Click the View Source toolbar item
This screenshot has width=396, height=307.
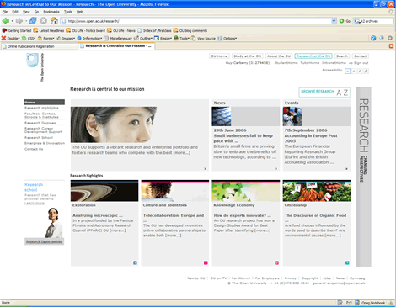[203, 38]
